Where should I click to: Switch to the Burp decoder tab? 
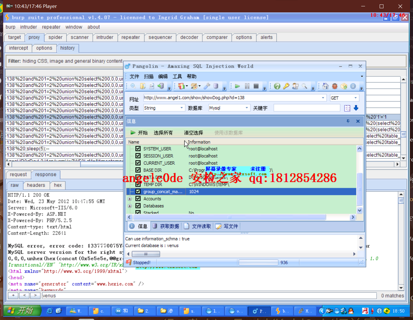tap(189, 37)
